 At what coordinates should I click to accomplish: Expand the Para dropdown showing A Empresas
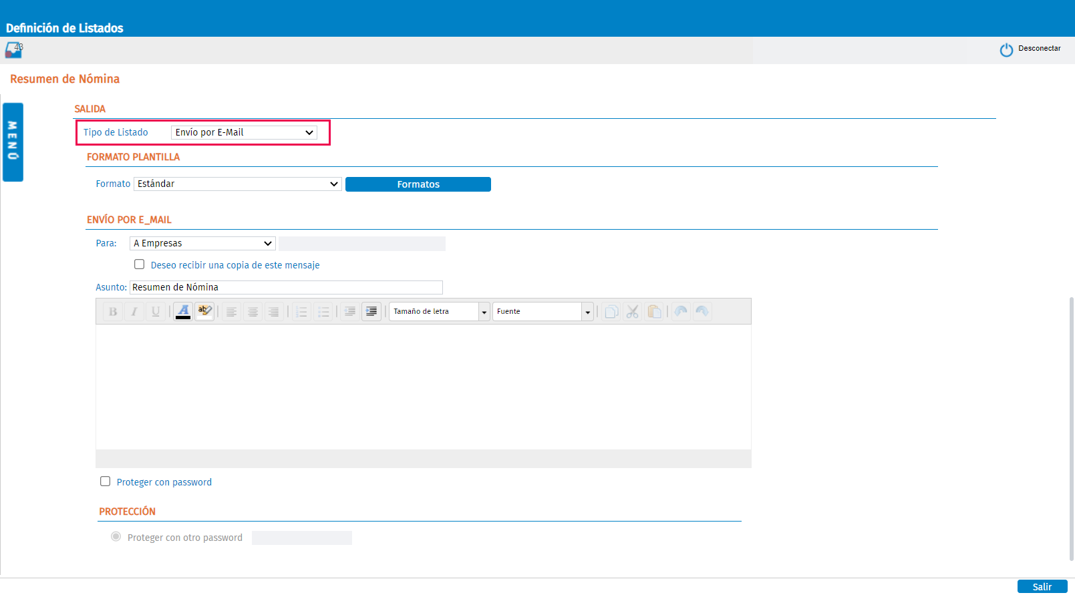[202, 243]
